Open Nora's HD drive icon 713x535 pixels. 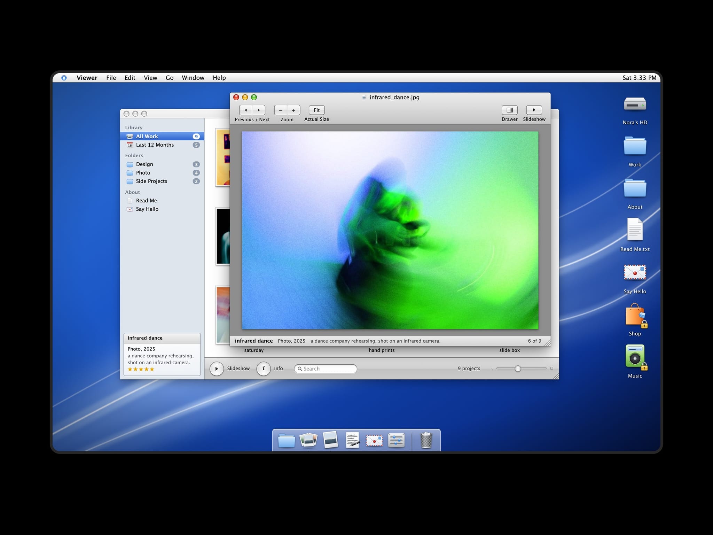635,105
